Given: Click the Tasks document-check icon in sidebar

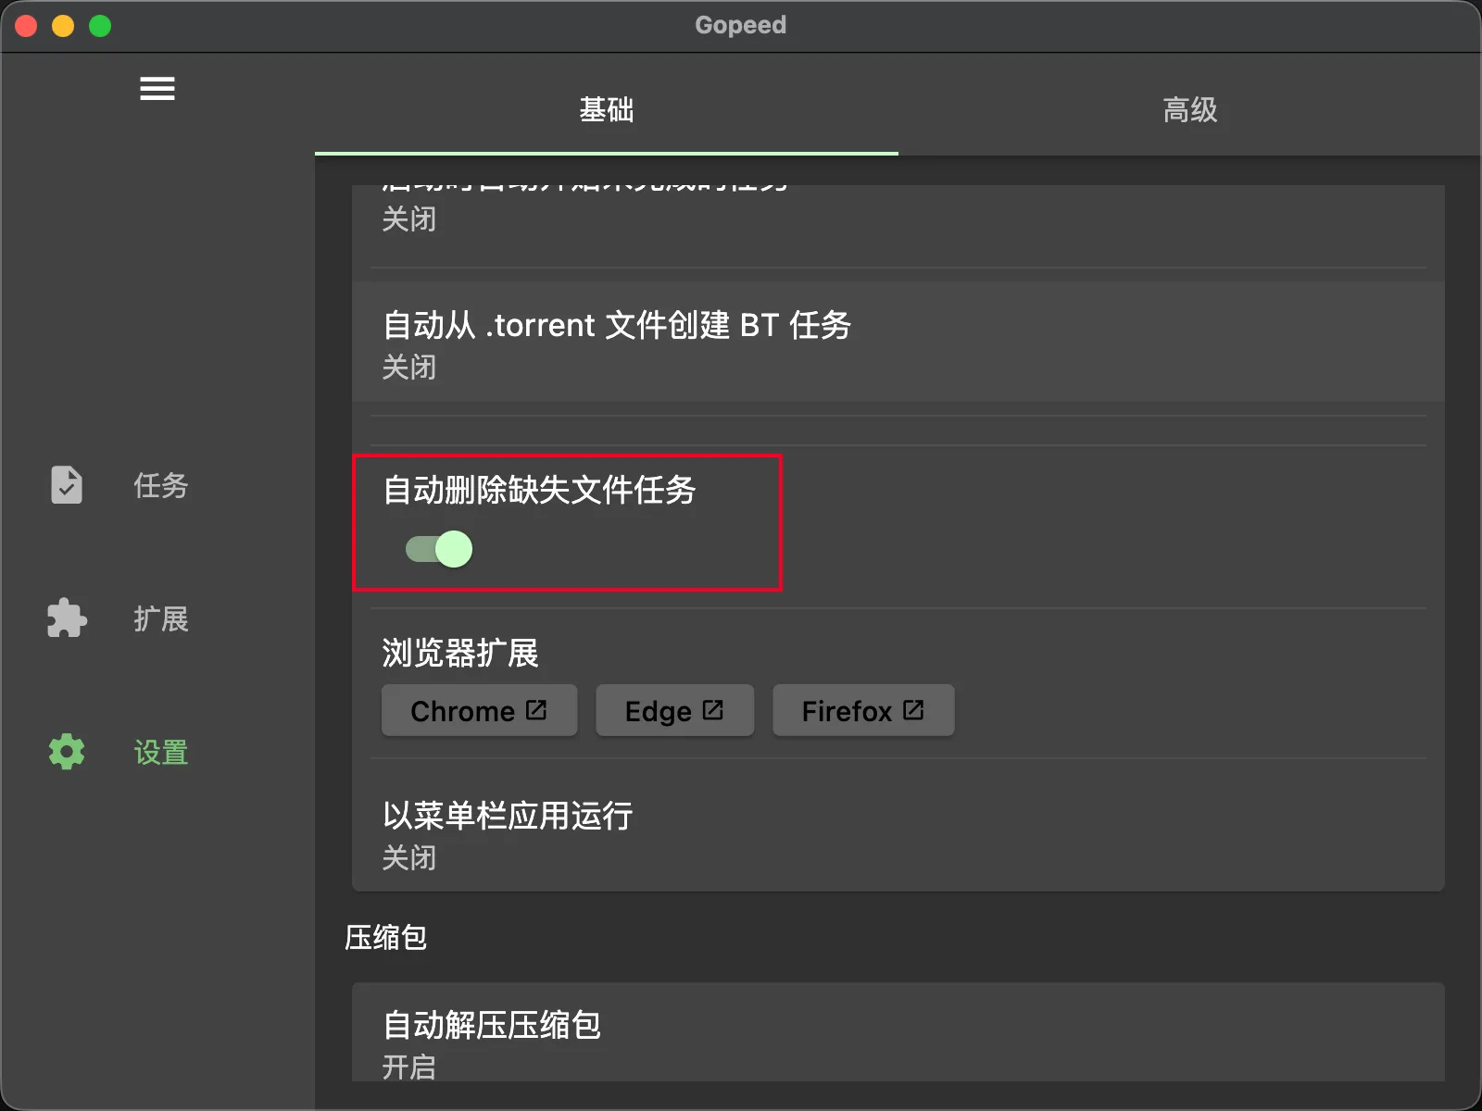Looking at the screenshot, I should (67, 485).
